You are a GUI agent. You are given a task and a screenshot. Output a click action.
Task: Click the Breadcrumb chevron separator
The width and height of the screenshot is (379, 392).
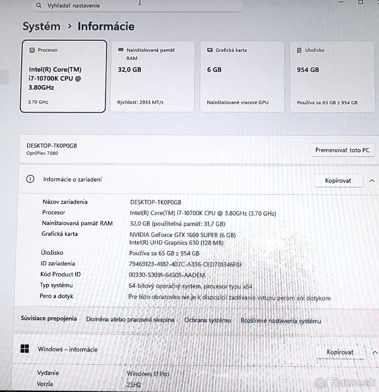click(69, 26)
